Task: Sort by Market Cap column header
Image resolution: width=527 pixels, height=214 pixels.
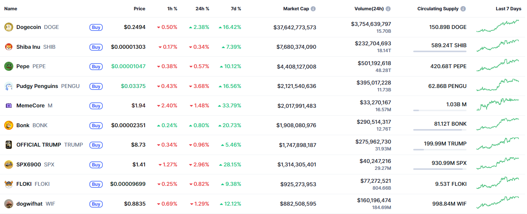Action: tap(296, 9)
